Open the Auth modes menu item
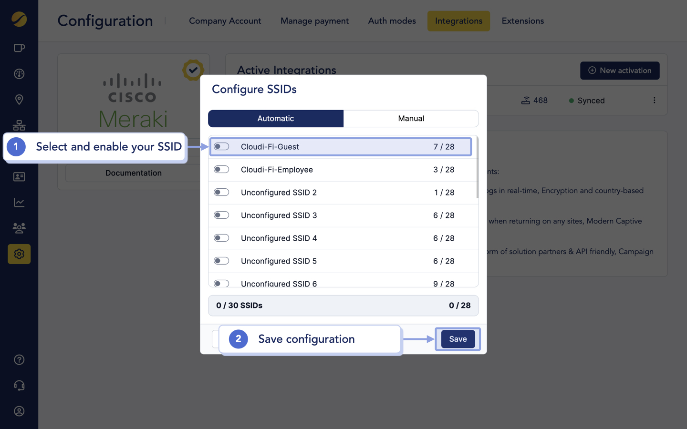 point(391,21)
